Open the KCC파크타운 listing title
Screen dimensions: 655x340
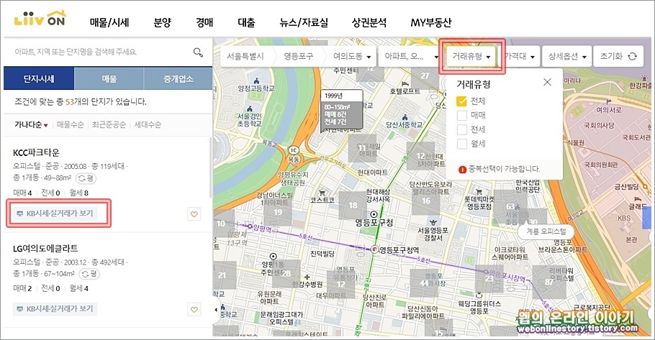click(x=36, y=152)
